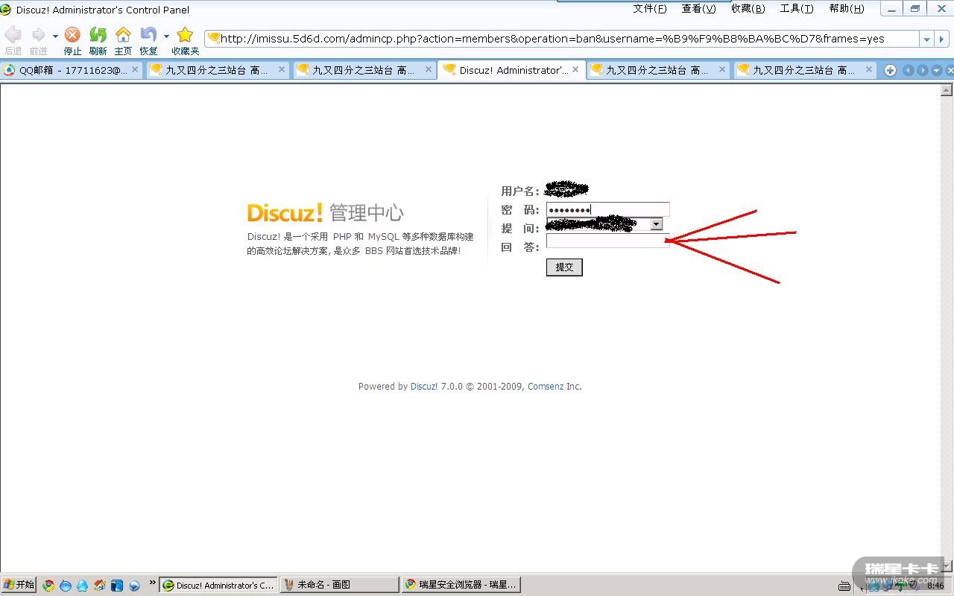Image resolution: width=954 pixels, height=596 pixels.
Task: Focus the 回答 answer input field
Action: [608, 241]
